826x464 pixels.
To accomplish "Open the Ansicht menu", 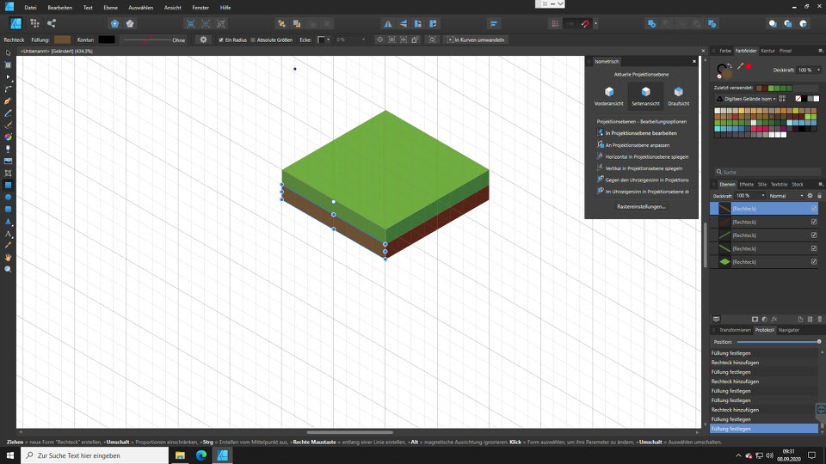I will [x=172, y=8].
